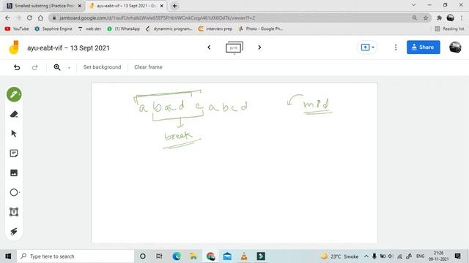This screenshot has width=469, height=263.
Task: Go back in browser history
Action: pos(7,18)
